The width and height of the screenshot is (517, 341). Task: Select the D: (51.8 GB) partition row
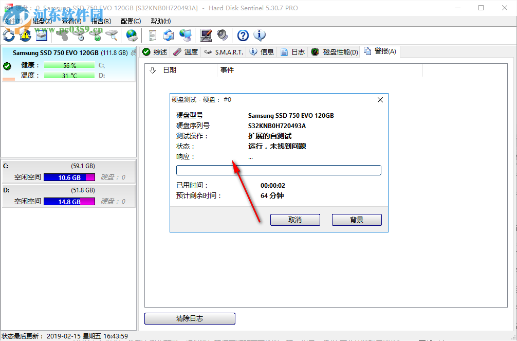tap(68, 196)
